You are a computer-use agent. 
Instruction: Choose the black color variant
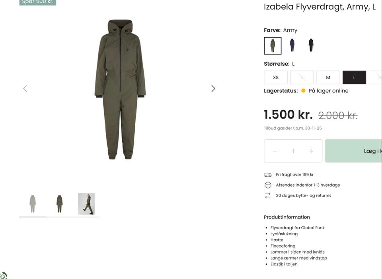click(x=311, y=45)
